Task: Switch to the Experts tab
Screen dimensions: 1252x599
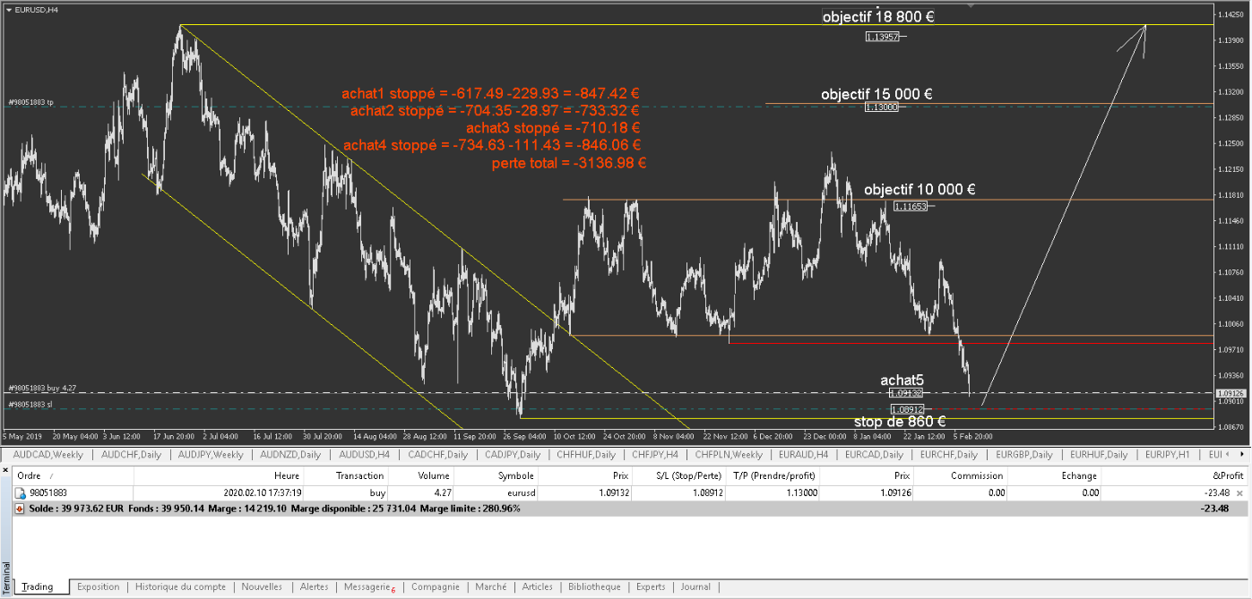Action: tap(651, 587)
